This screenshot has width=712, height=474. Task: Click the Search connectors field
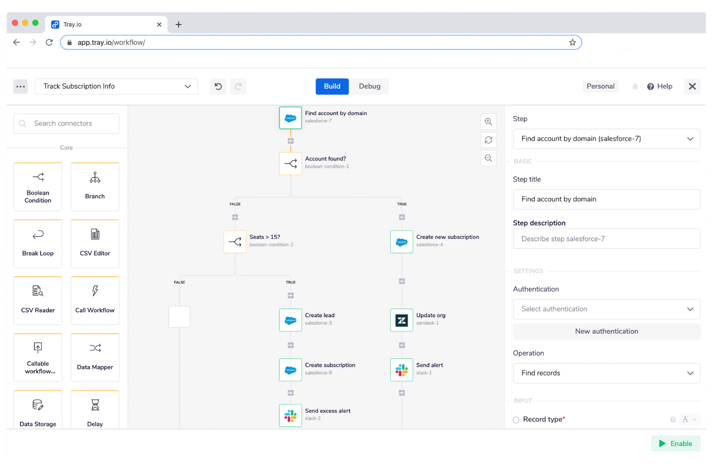click(x=66, y=123)
